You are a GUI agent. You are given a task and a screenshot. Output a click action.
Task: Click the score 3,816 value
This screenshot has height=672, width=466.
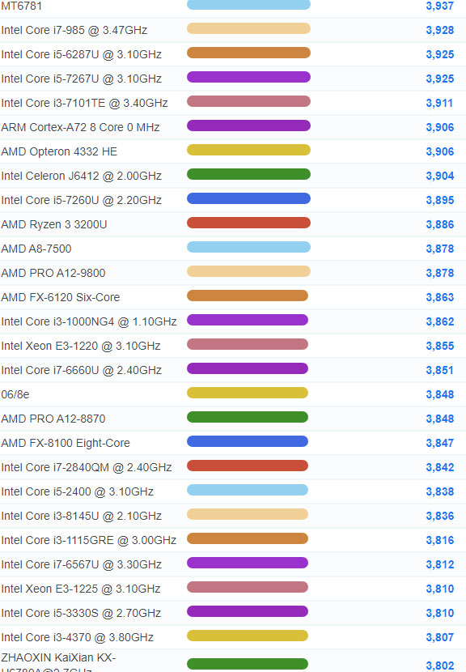440,540
